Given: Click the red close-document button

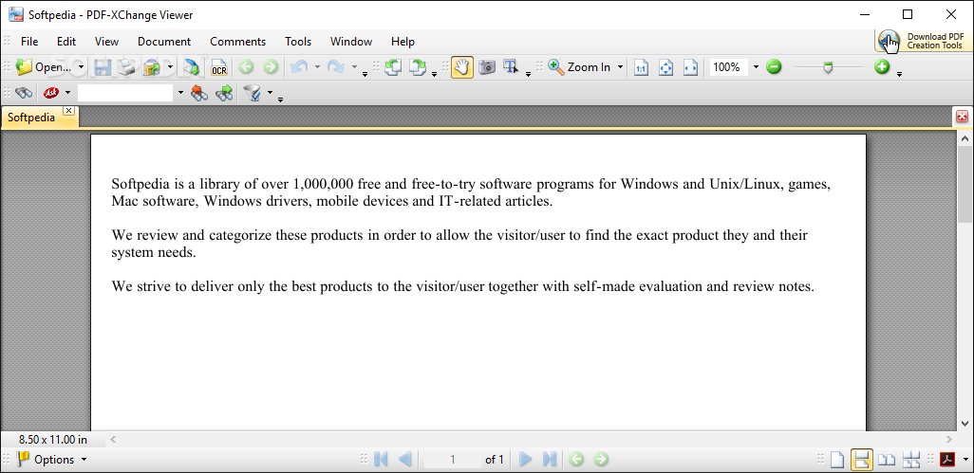Looking at the screenshot, I should (963, 116).
